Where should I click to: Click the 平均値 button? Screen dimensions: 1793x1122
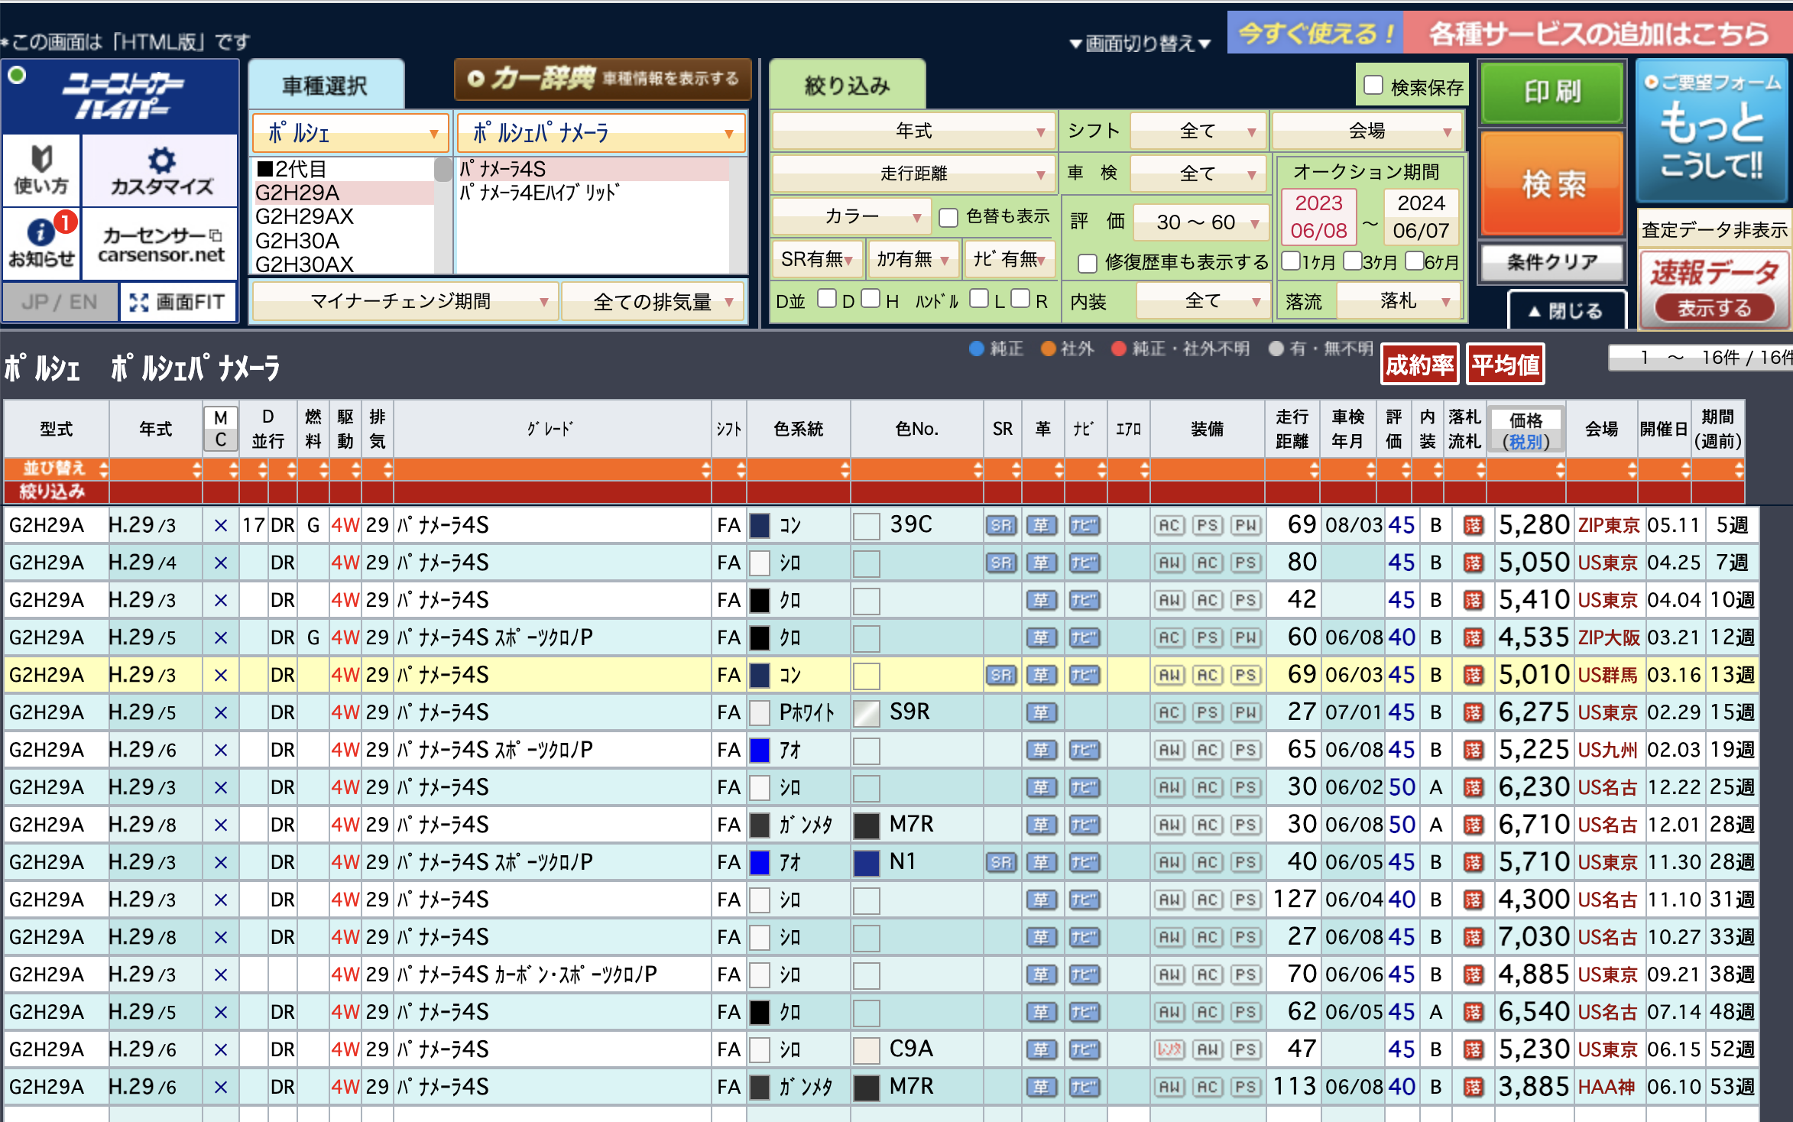point(1505,365)
